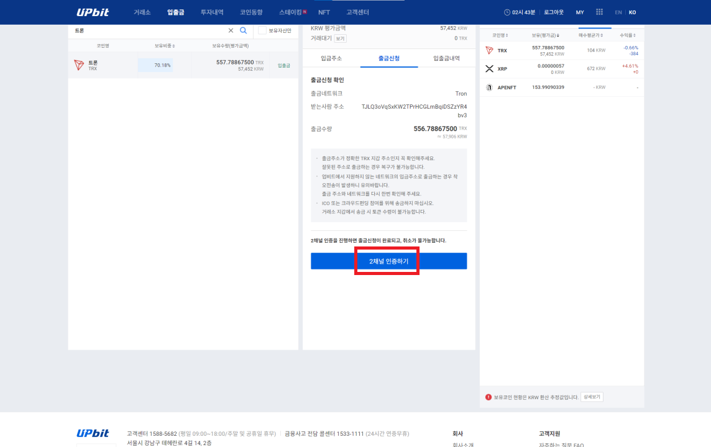The height and width of the screenshot is (447, 711).
Task: Open the 코인동향 menu
Action: coord(251,12)
